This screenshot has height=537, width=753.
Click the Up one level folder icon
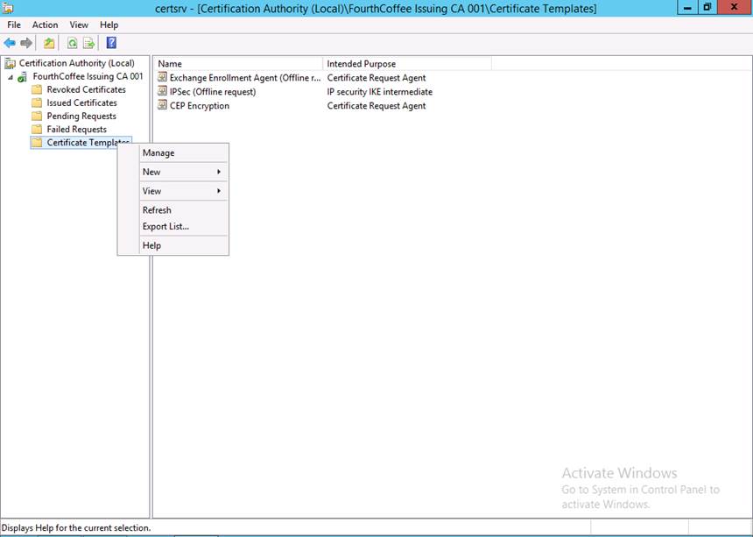(49, 43)
